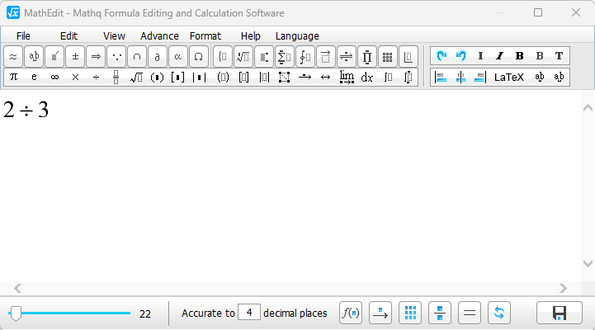Insert the infinity symbol
This screenshot has width=595, height=330.
coord(54,77)
